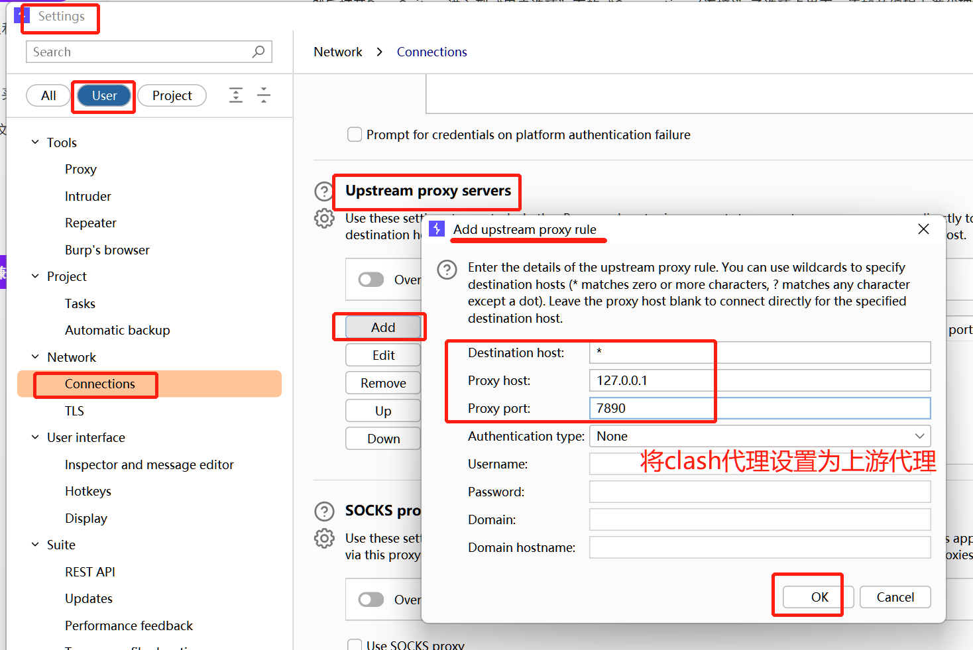This screenshot has width=973, height=650.
Task: Open help for Upstream proxy servers
Action: tap(323, 191)
